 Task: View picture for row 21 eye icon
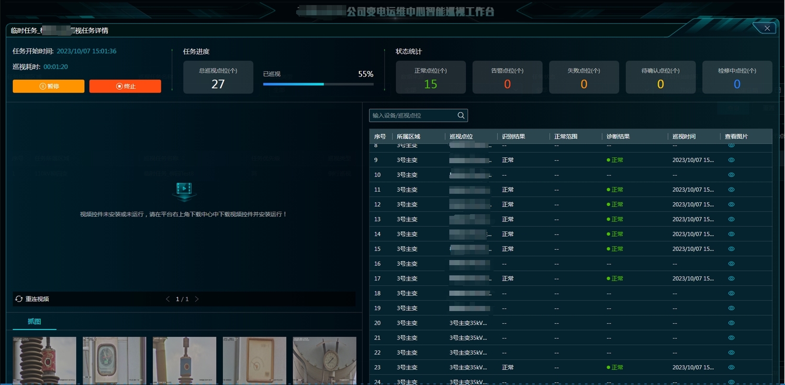click(x=732, y=337)
